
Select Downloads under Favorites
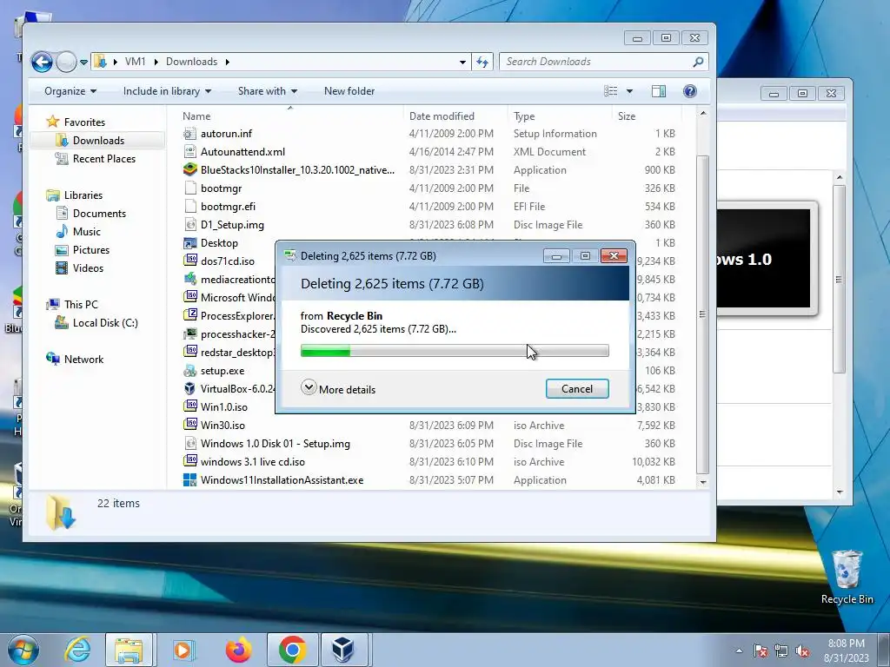tap(97, 141)
